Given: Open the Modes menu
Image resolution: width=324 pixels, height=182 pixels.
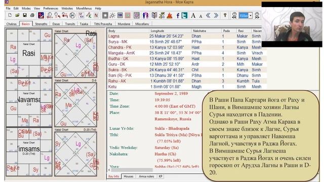Looking at the screenshot, I should (26, 9).
